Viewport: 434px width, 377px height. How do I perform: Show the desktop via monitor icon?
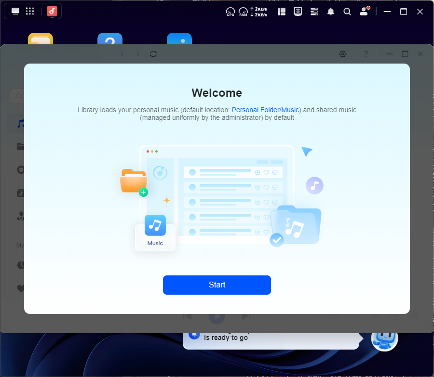pos(15,12)
